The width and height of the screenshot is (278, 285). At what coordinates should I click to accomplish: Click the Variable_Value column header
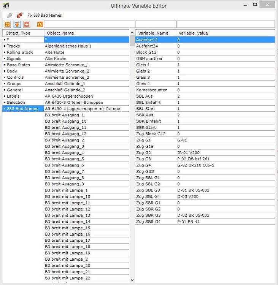click(194, 33)
